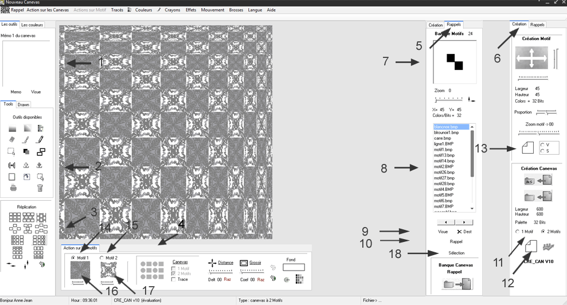Choose the 1 Motif radio option
This screenshot has width=567, height=305.
point(518,232)
